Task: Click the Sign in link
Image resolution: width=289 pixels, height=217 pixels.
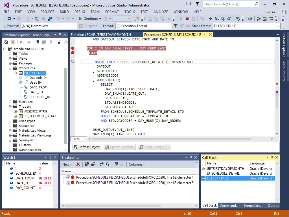Action: click(270, 12)
